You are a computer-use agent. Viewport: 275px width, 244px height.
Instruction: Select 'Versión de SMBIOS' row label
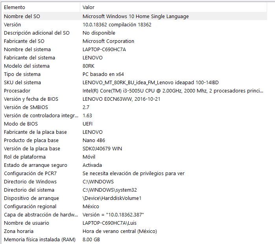(26, 107)
